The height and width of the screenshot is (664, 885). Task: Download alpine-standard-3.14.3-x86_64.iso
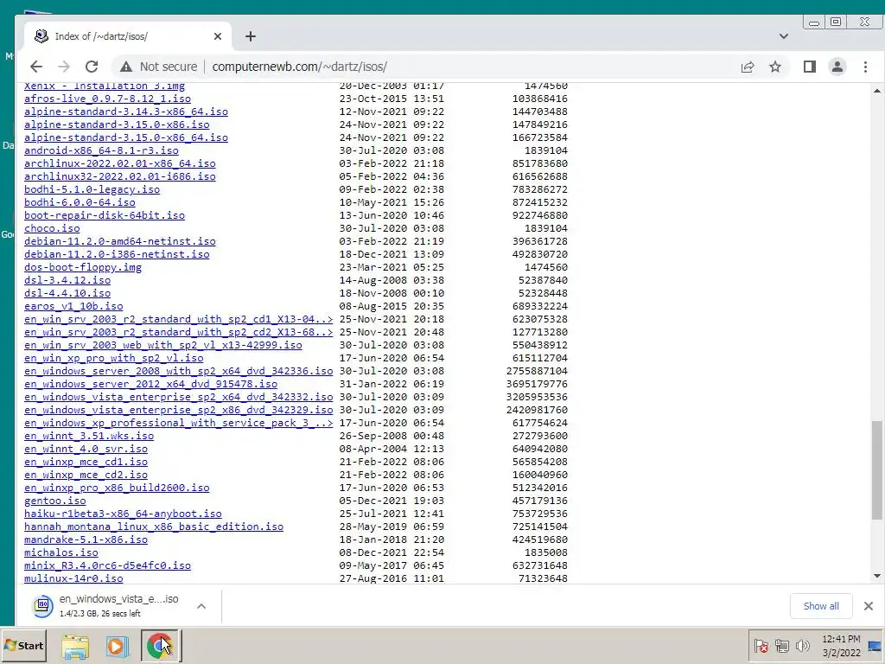(126, 112)
